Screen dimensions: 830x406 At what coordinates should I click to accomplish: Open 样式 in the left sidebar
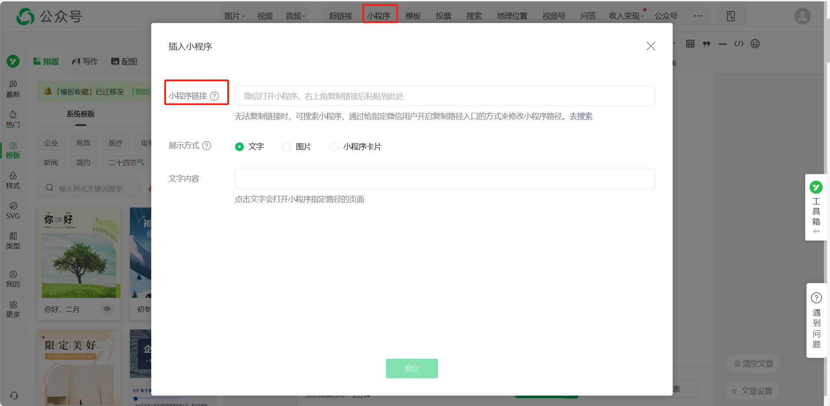pyautogui.click(x=13, y=180)
